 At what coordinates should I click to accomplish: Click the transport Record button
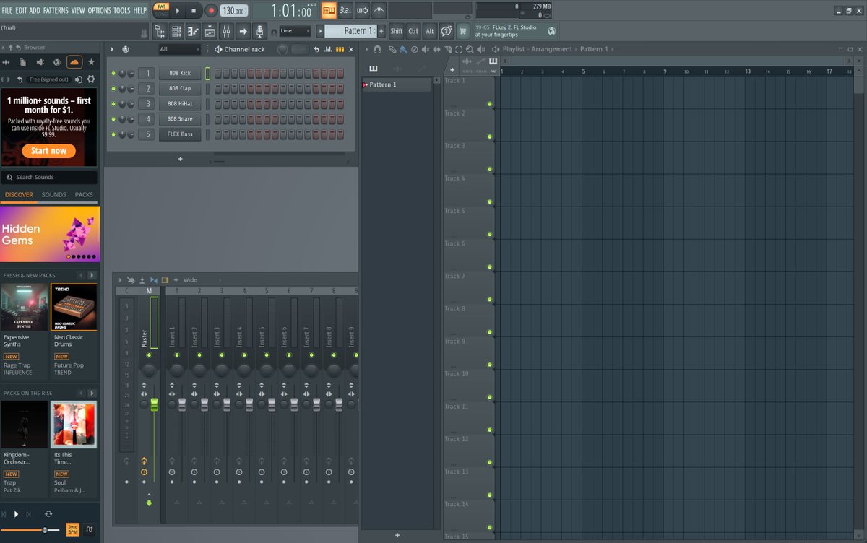pos(211,10)
